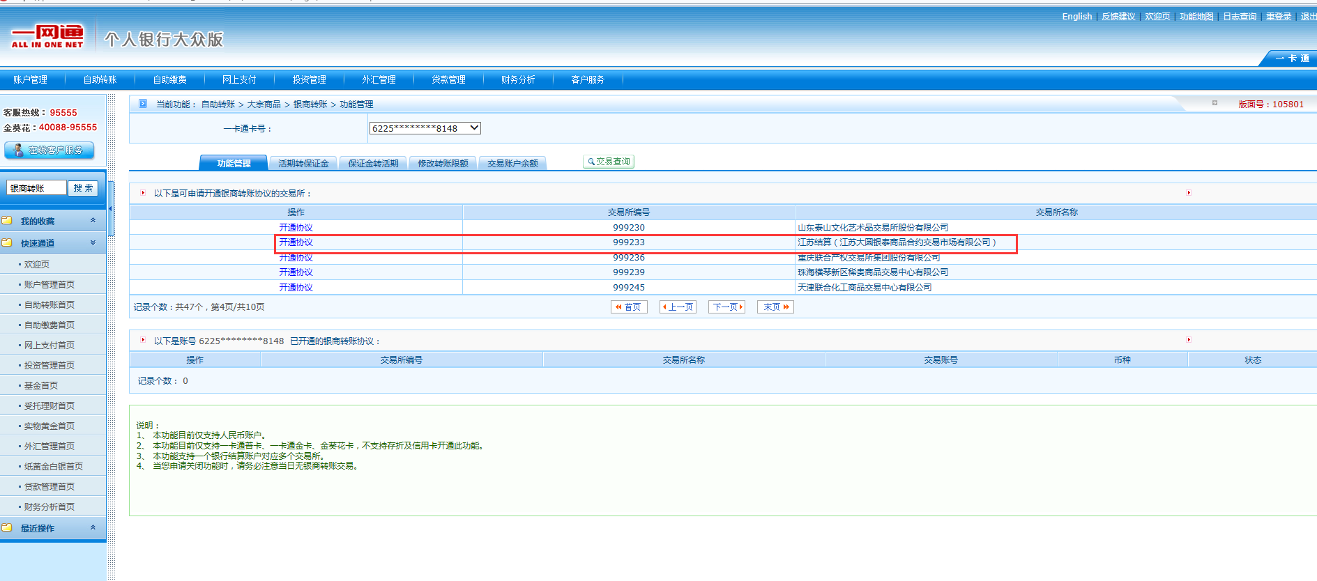Open 纸黄金白银首页 in the sidebar
This screenshot has height=581, width=1317.
click(54, 466)
